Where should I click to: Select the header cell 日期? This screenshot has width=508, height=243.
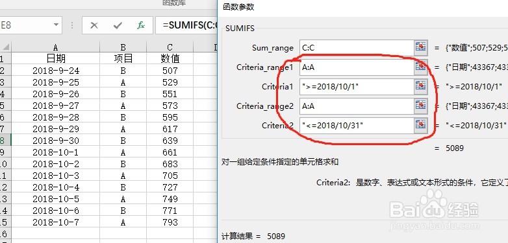pyautogui.click(x=56, y=58)
